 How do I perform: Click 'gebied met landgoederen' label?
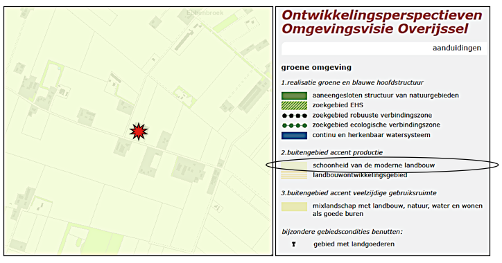354,244
